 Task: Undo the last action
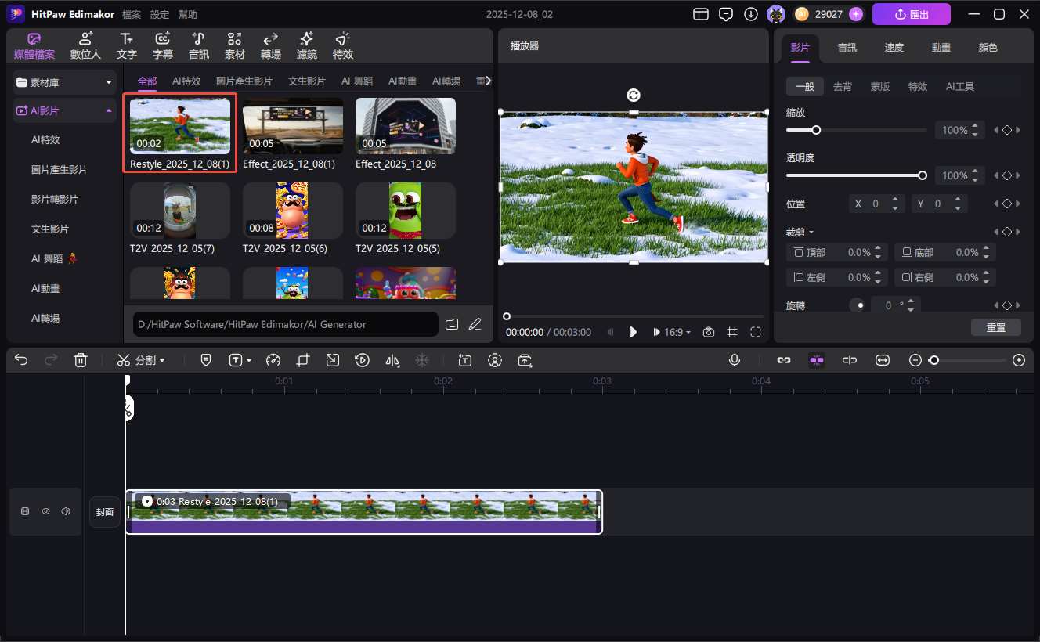[x=21, y=360]
